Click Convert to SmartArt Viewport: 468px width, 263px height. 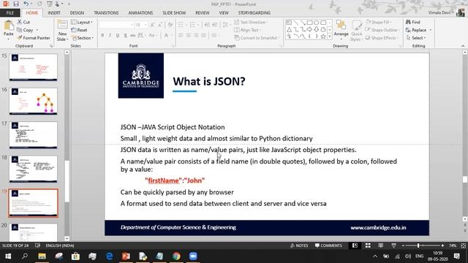pyautogui.click(x=257, y=38)
